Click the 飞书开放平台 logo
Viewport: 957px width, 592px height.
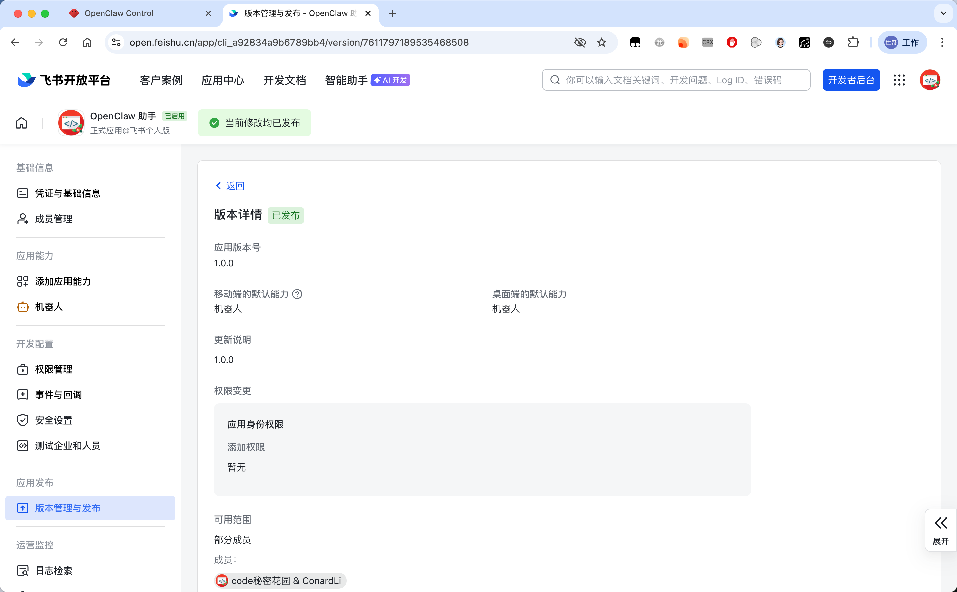click(x=63, y=80)
